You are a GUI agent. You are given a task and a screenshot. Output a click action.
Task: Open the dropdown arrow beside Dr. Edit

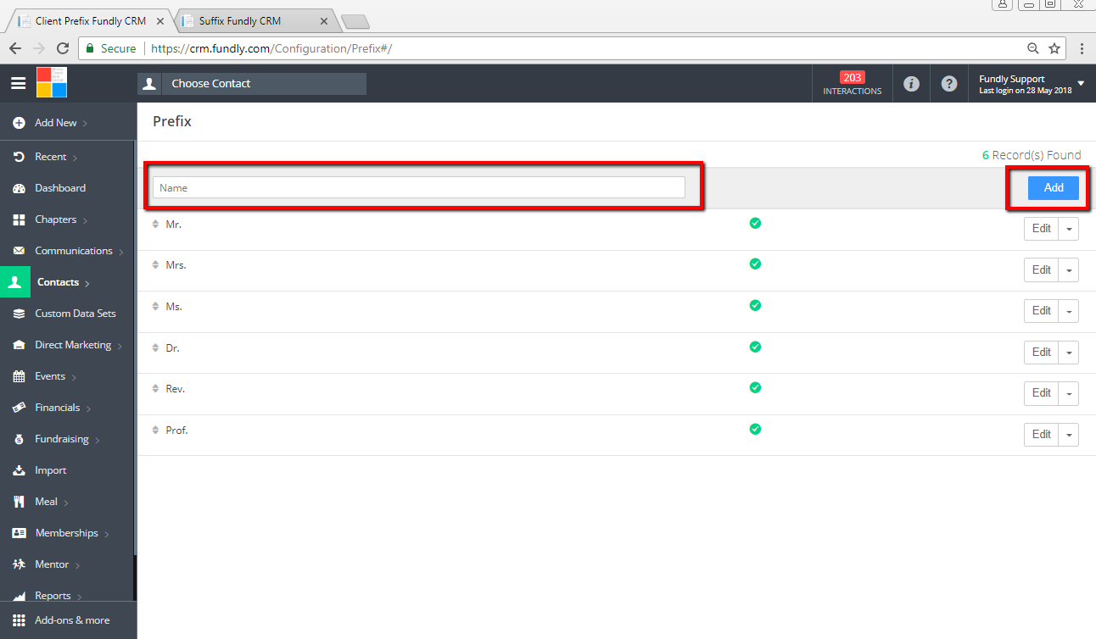(1069, 353)
